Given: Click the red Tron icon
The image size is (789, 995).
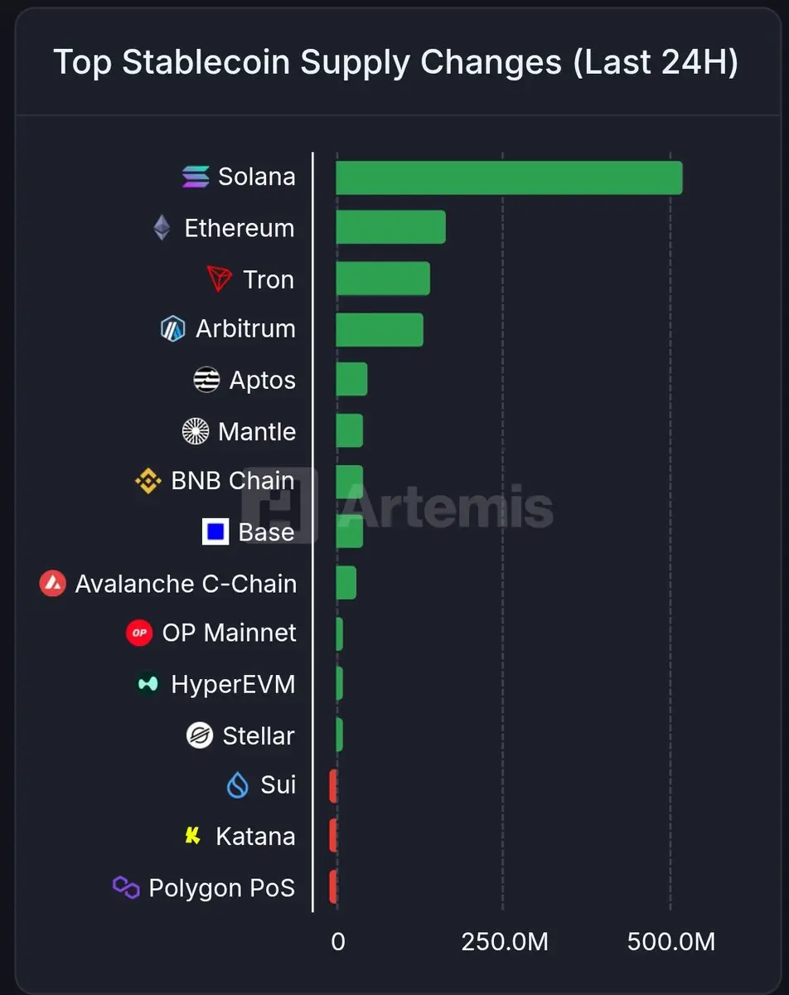Looking at the screenshot, I should pyautogui.click(x=220, y=279).
